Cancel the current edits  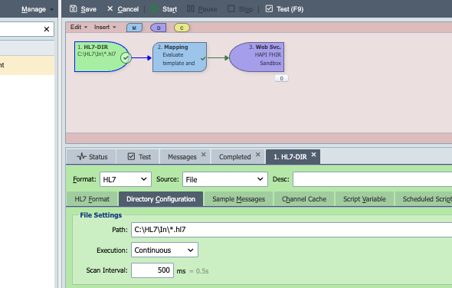tap(123, 9)
